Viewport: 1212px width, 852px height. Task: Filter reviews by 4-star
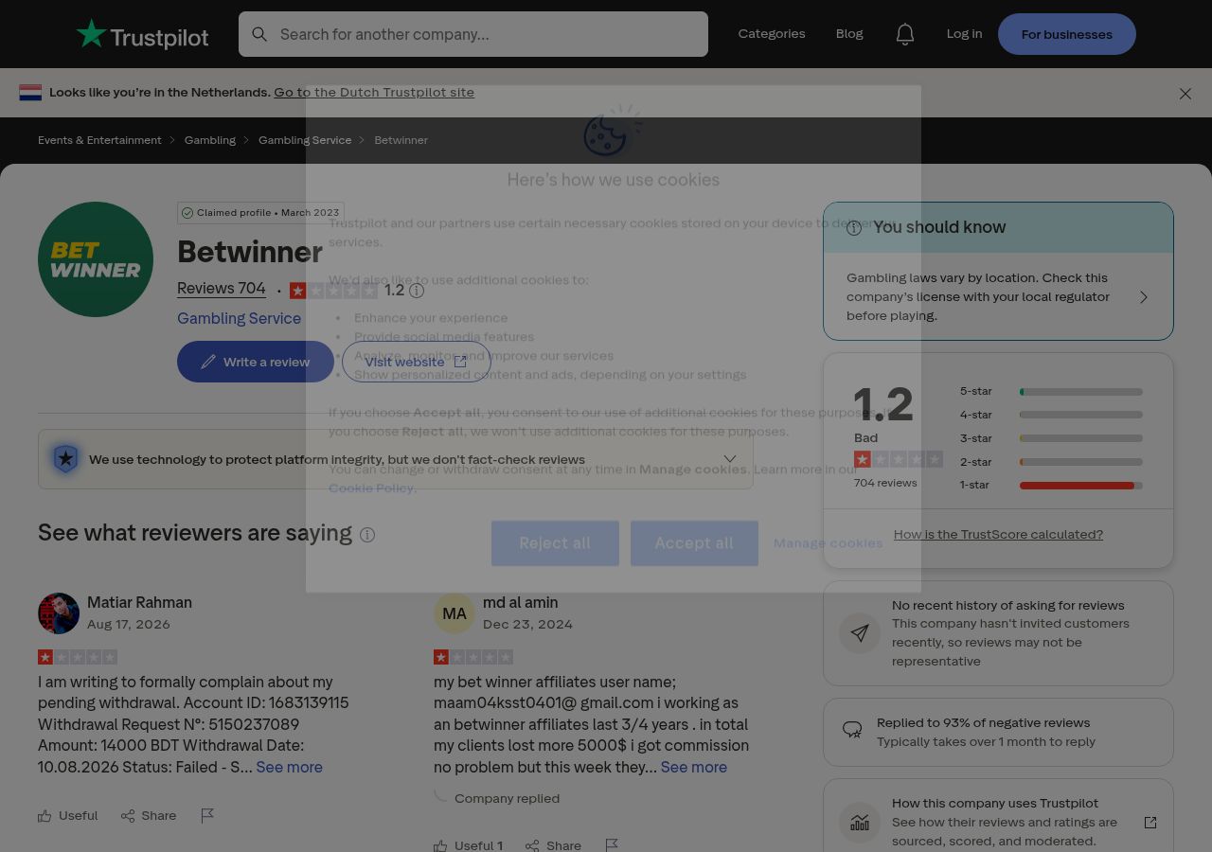[1051, 415]
